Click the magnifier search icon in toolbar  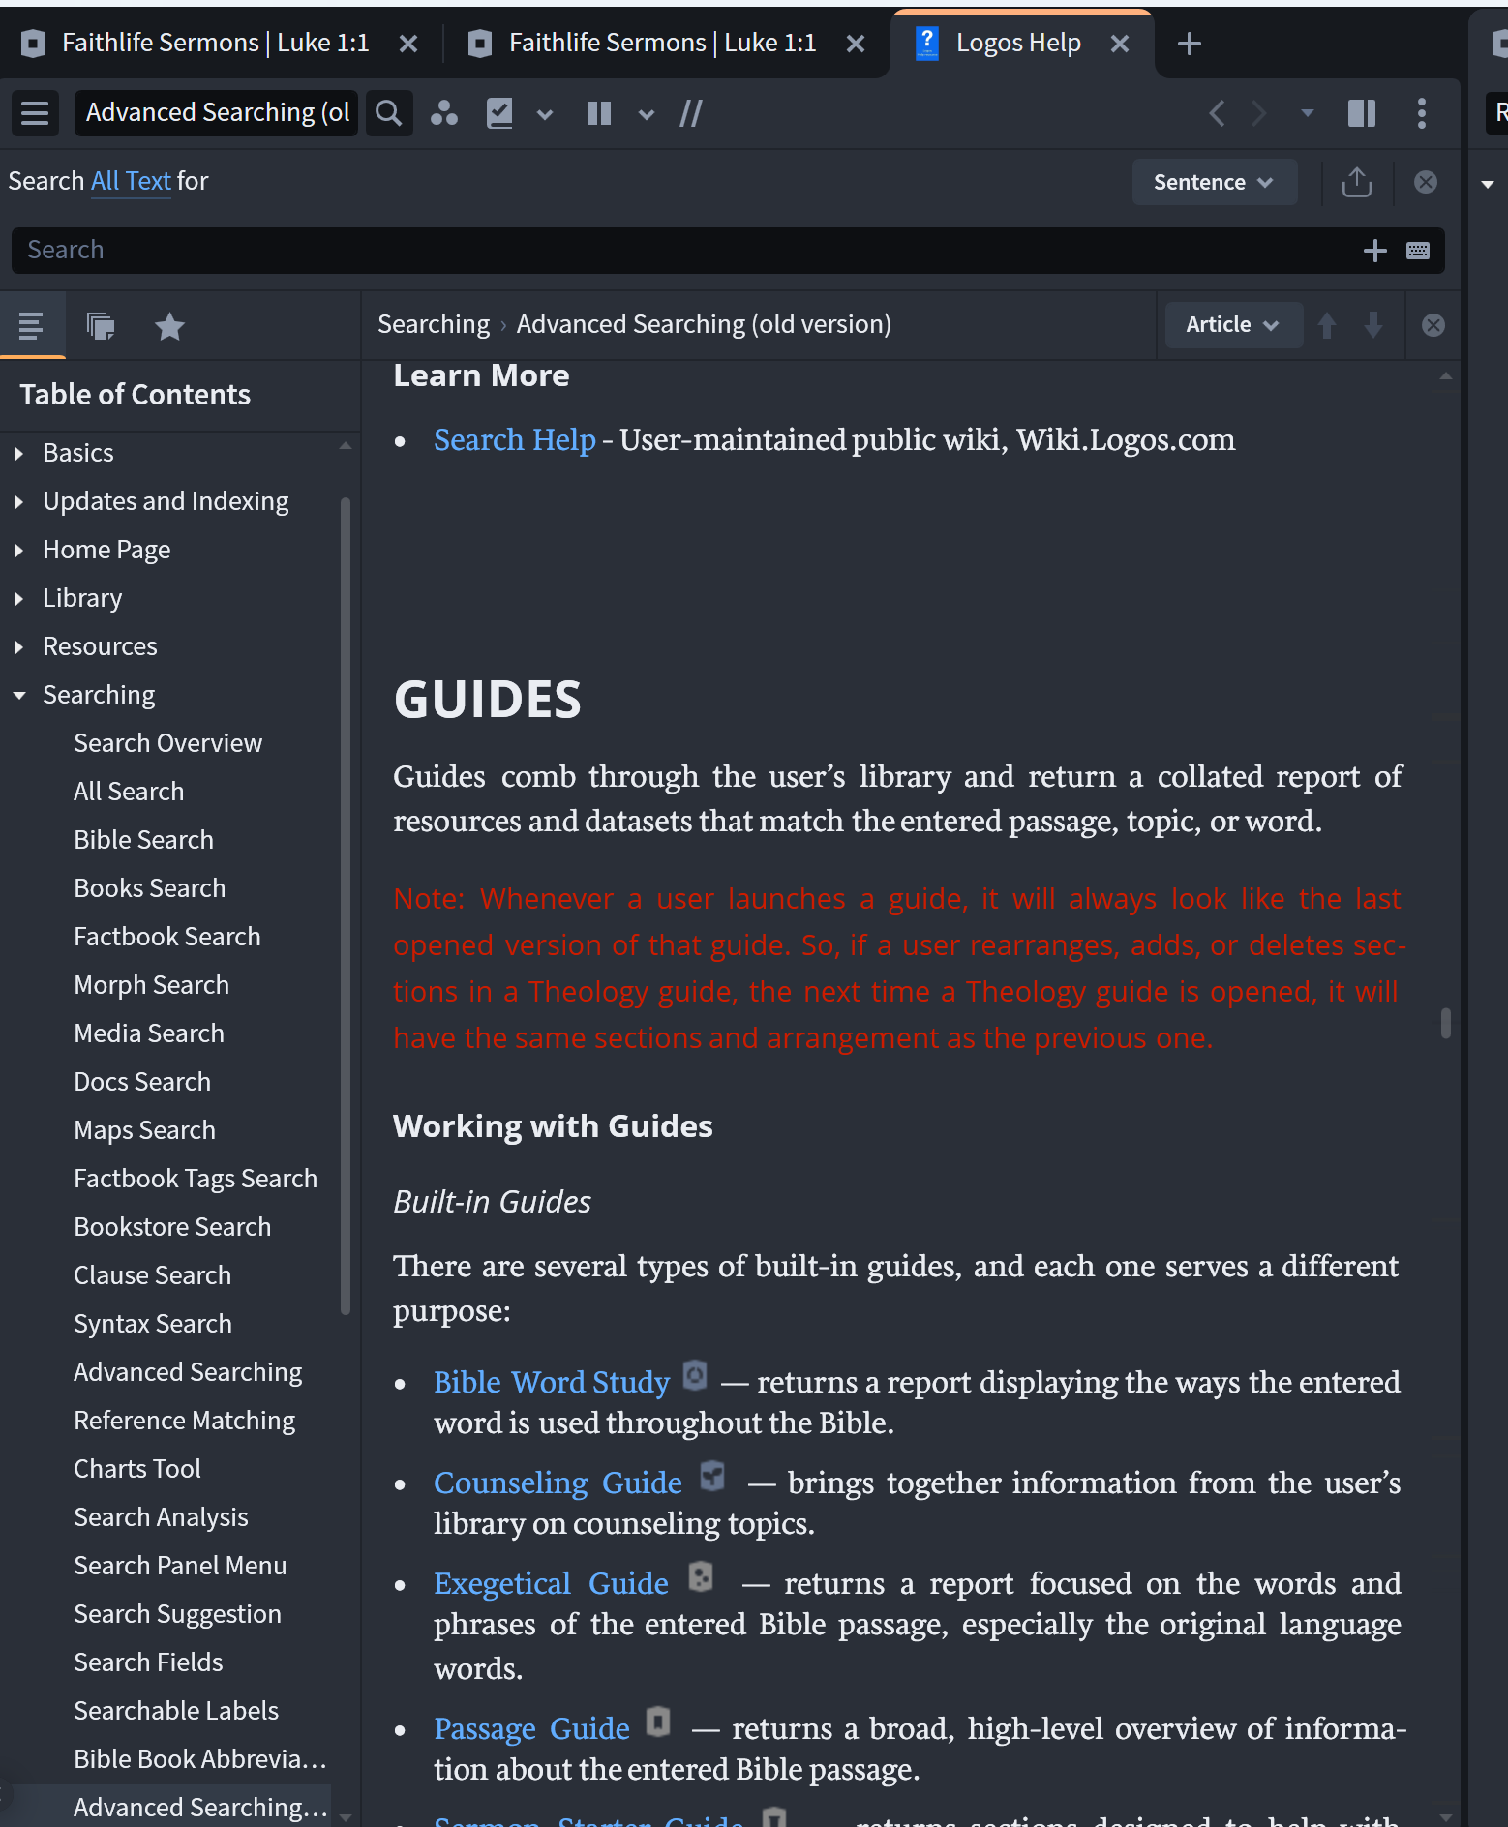point(389,113)
